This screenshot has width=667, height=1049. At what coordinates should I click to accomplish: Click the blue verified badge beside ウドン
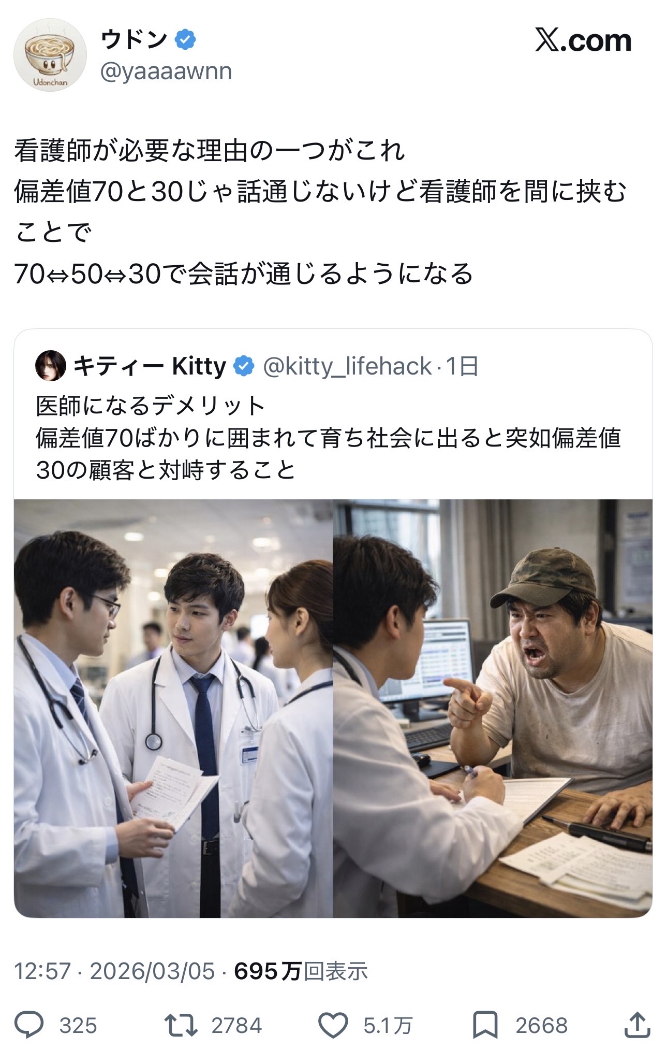click(x=185, y=39)
